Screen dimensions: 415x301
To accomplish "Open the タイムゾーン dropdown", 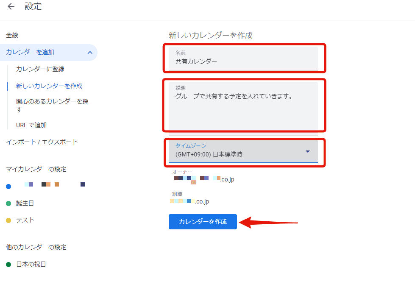I will pyautogui.click(x=243, y=151).
